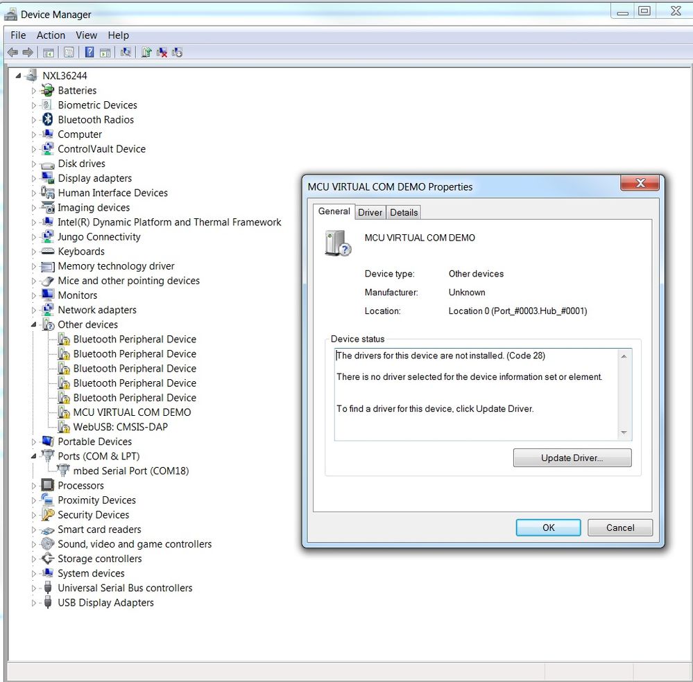Switch to the Driver tab
Image resolution: width=693 pixels, height=682 pixels.
tap(370, 213)
